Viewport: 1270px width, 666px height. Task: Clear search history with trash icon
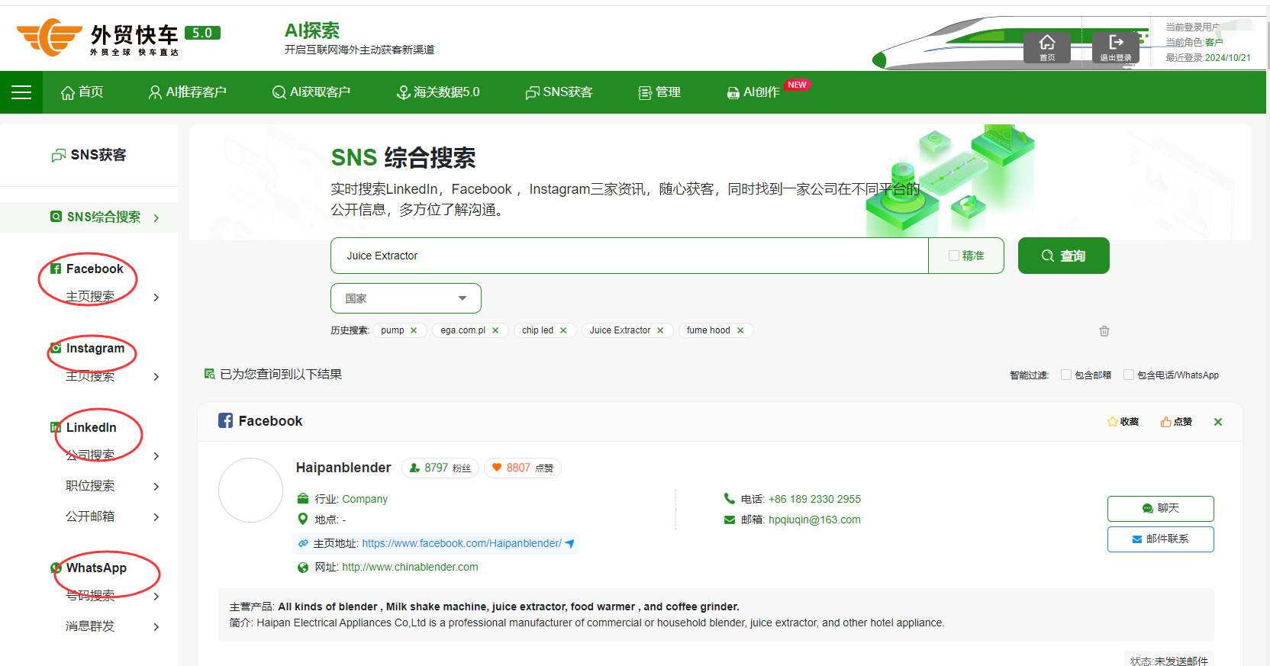pos(1104,331)
